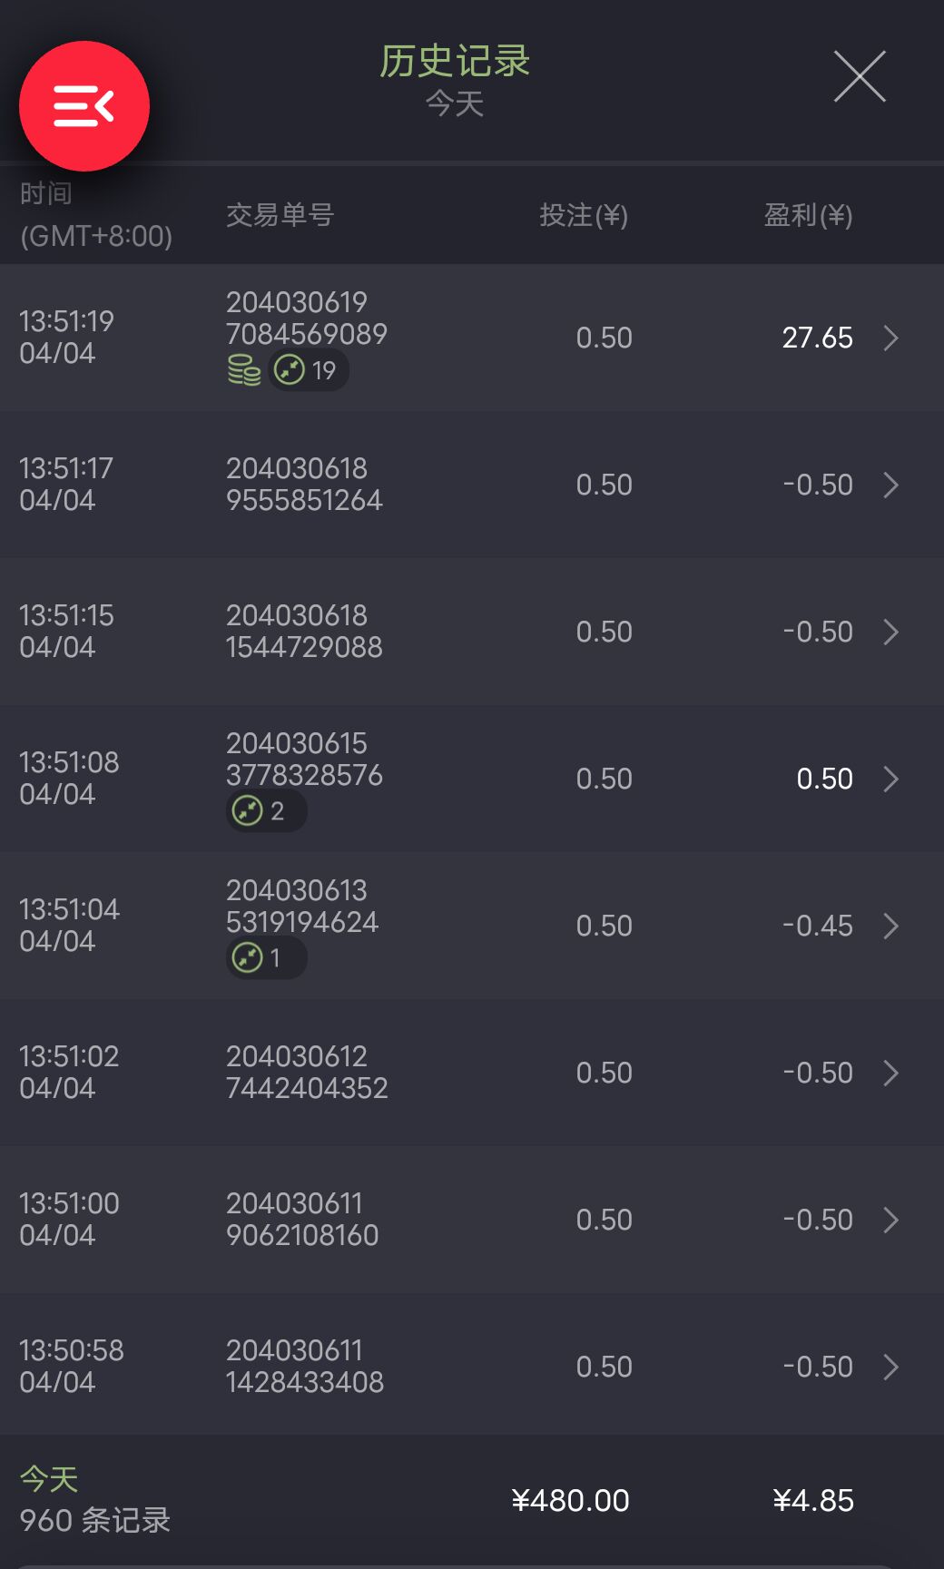Click the free spins badge showing 1
The image size is (944, 1569).
pos(265,957)
